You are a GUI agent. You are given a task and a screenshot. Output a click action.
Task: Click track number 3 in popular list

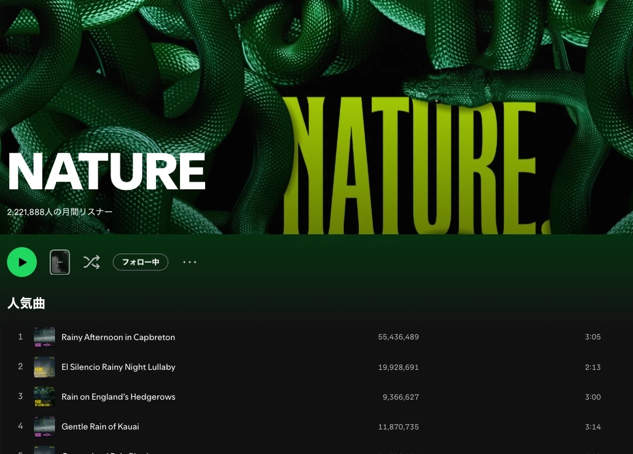[x=20, y=396]
